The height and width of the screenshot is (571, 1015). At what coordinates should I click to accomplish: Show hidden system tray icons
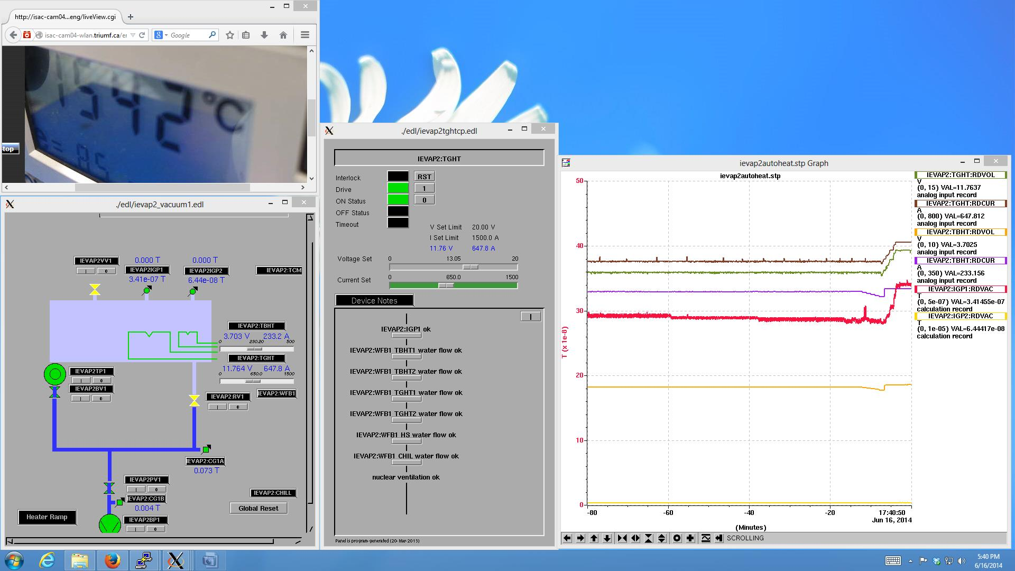click(910, 561)
